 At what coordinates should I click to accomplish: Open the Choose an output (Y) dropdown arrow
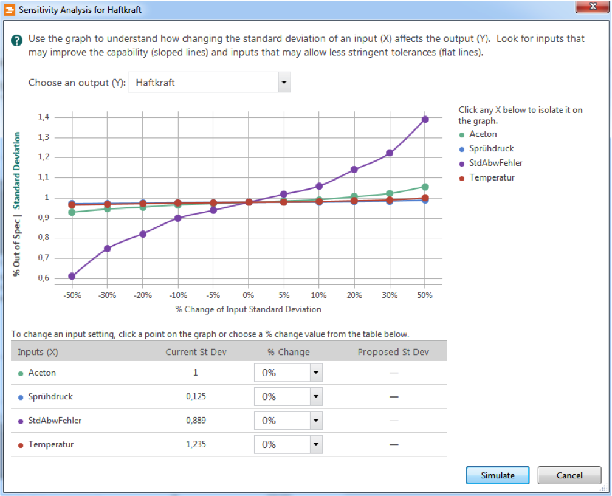pyautogui.click(x=284, y=82)
